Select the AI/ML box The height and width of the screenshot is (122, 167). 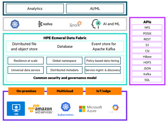point(95,8)
